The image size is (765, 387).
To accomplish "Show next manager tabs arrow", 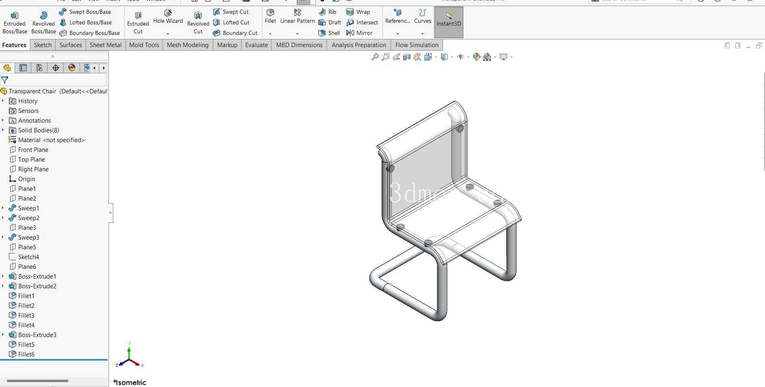I will tap(104, 68).
